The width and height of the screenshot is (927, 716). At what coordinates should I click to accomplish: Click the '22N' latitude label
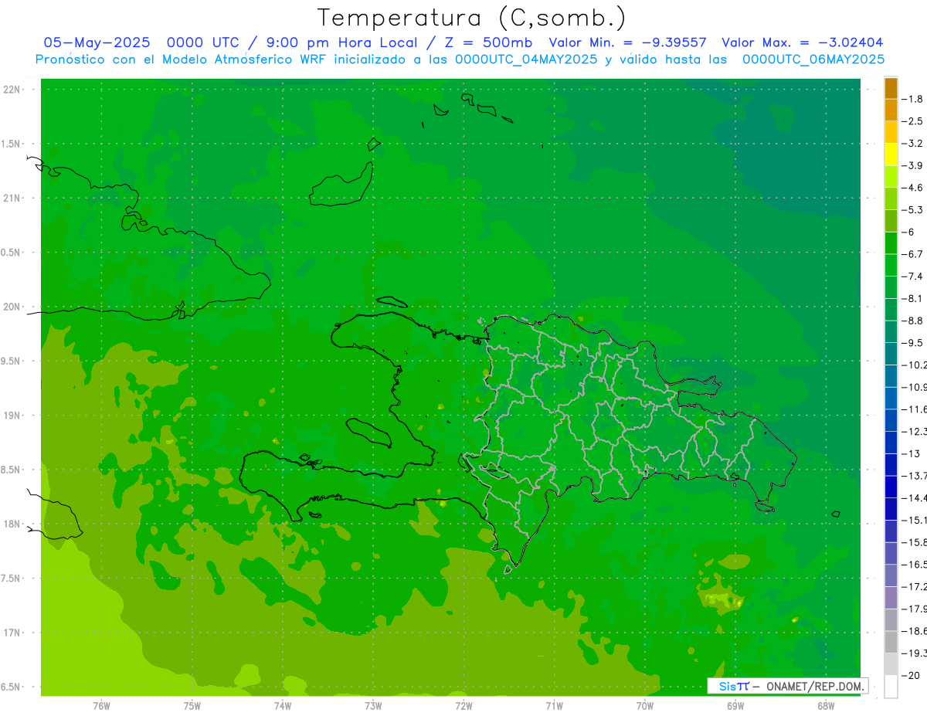coord(13,90)
